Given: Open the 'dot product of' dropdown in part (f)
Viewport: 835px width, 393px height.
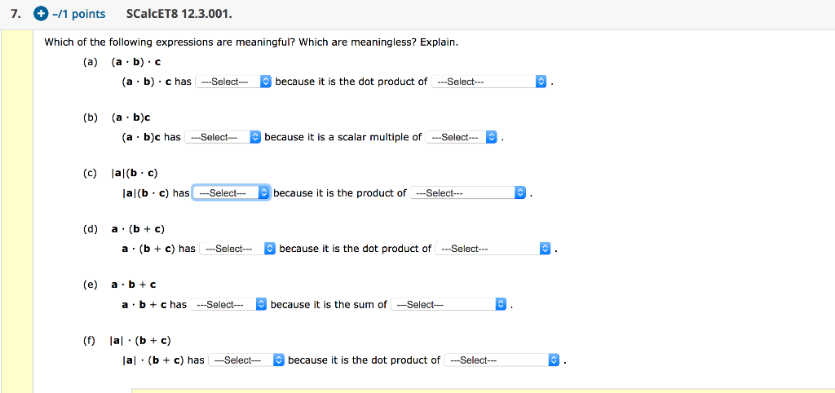Looking at the screenshot, I should tap(501, 360).
